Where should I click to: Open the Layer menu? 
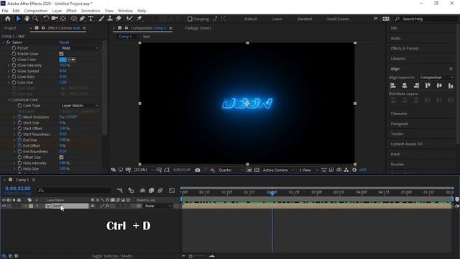point(57,11)
